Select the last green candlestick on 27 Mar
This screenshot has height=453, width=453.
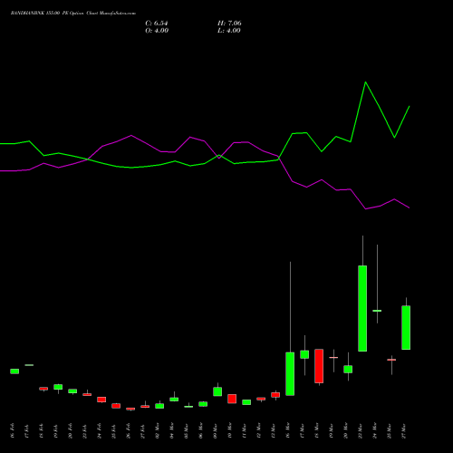pos(406,328)
